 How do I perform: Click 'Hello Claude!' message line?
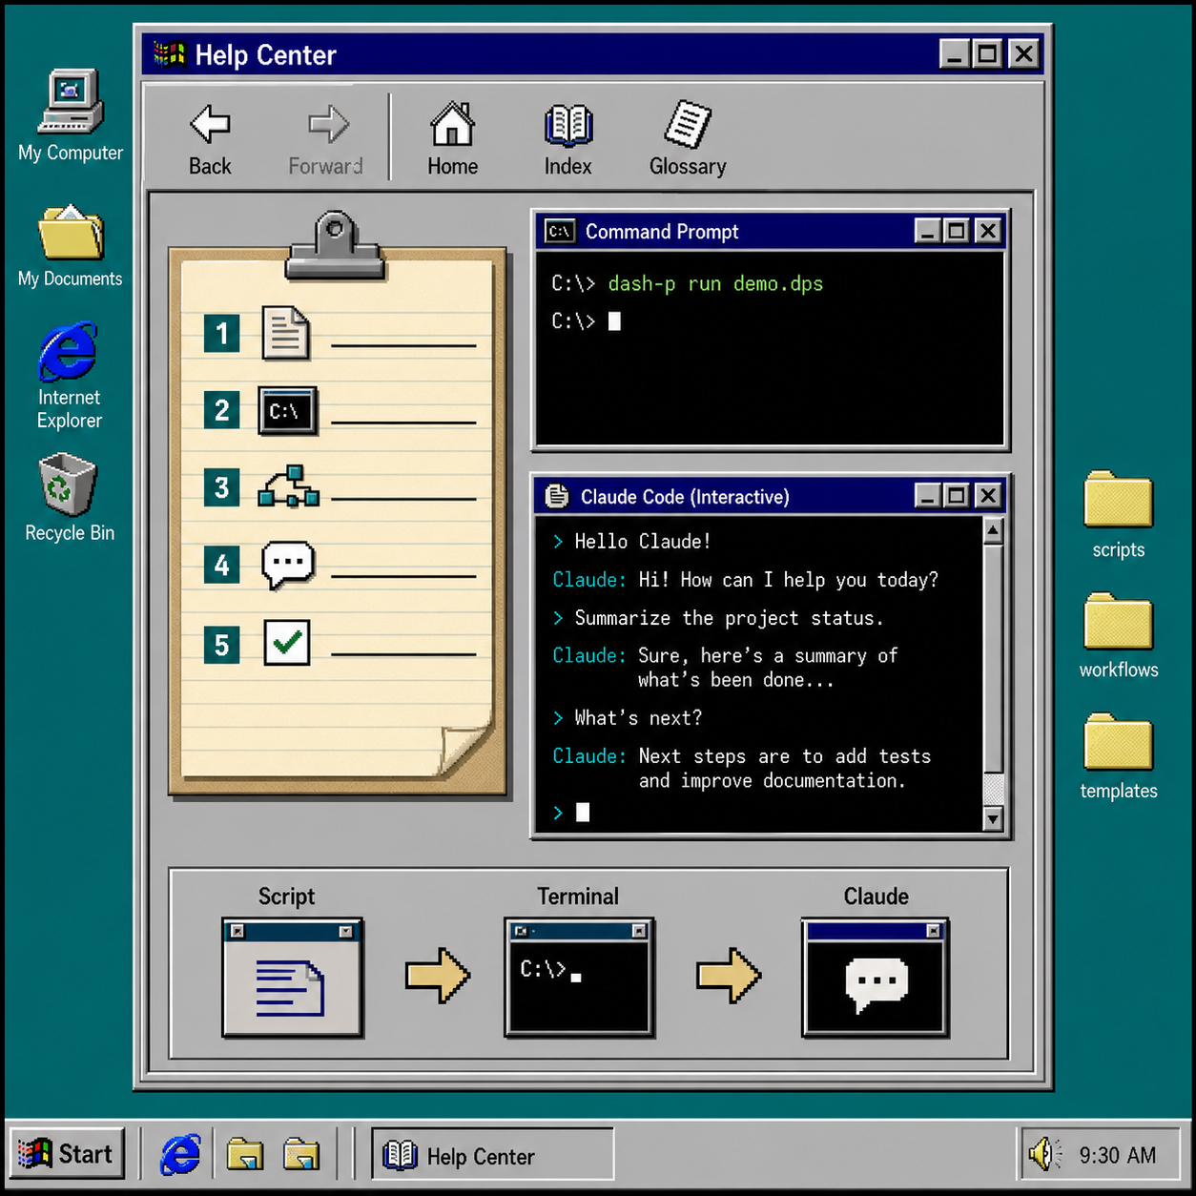coord(643,542)
